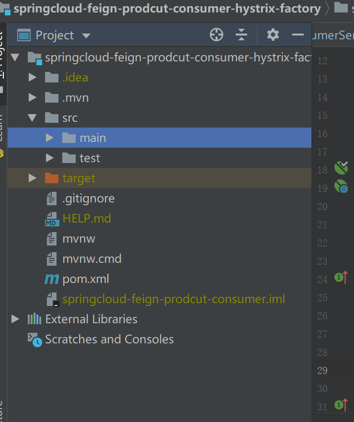This screenshot has width=354, height=422.
Task: Select Scratches and Consoles entry
Action: click(109, 340)
